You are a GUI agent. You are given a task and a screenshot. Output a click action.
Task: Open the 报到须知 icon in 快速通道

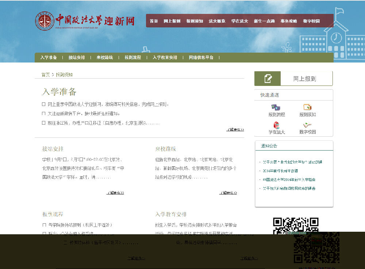coord(307,107)
